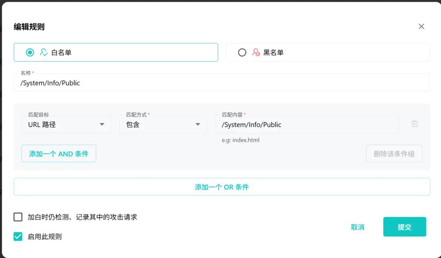Image resolution: width=441 pixels, height=258 pixels.
Task: Click the 添加一个 AND 条件 button
Action: (x=59, y=154)
